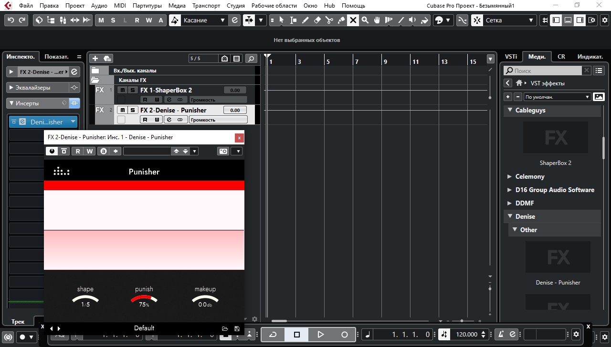The image size is (611, 347).
Task: Save preset via Punisher floppy disk icon
Action: (x=237, y=328)
